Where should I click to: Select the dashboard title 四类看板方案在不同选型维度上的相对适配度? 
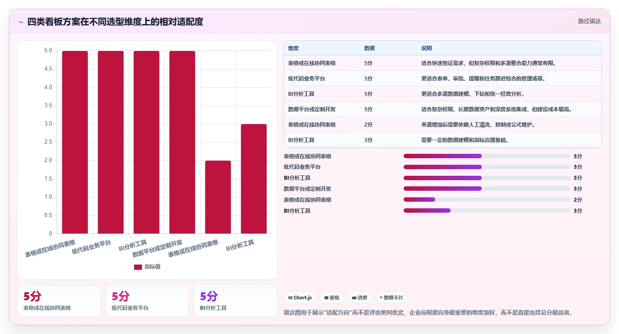(115, 22)
